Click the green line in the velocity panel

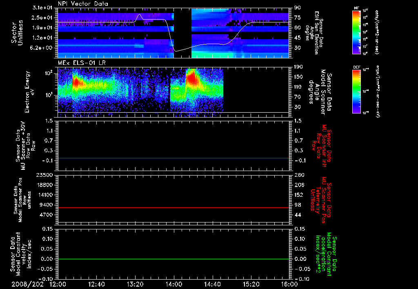[173, 259]
